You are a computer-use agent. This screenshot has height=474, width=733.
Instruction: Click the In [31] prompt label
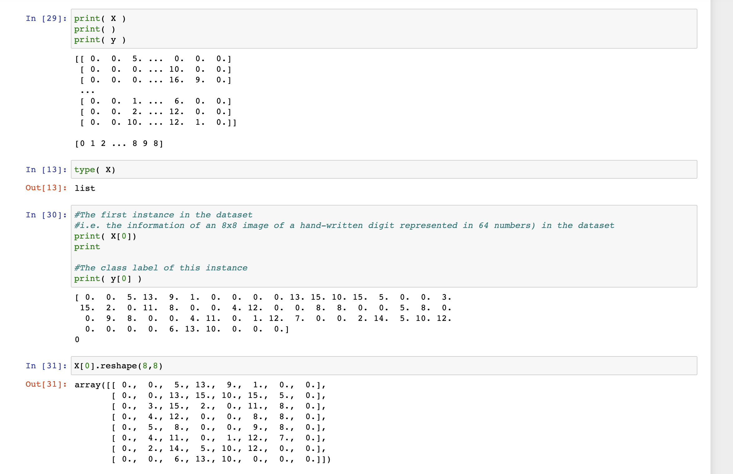point(46,366)
